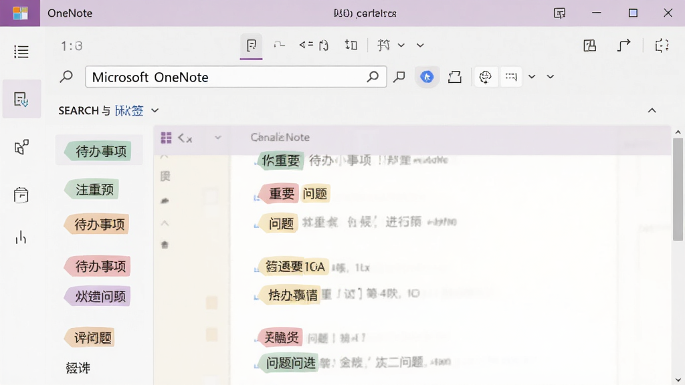Select the orange 评问题 tag
The width and height of the screenshot is (685, 385).
(x=90, y=338)
